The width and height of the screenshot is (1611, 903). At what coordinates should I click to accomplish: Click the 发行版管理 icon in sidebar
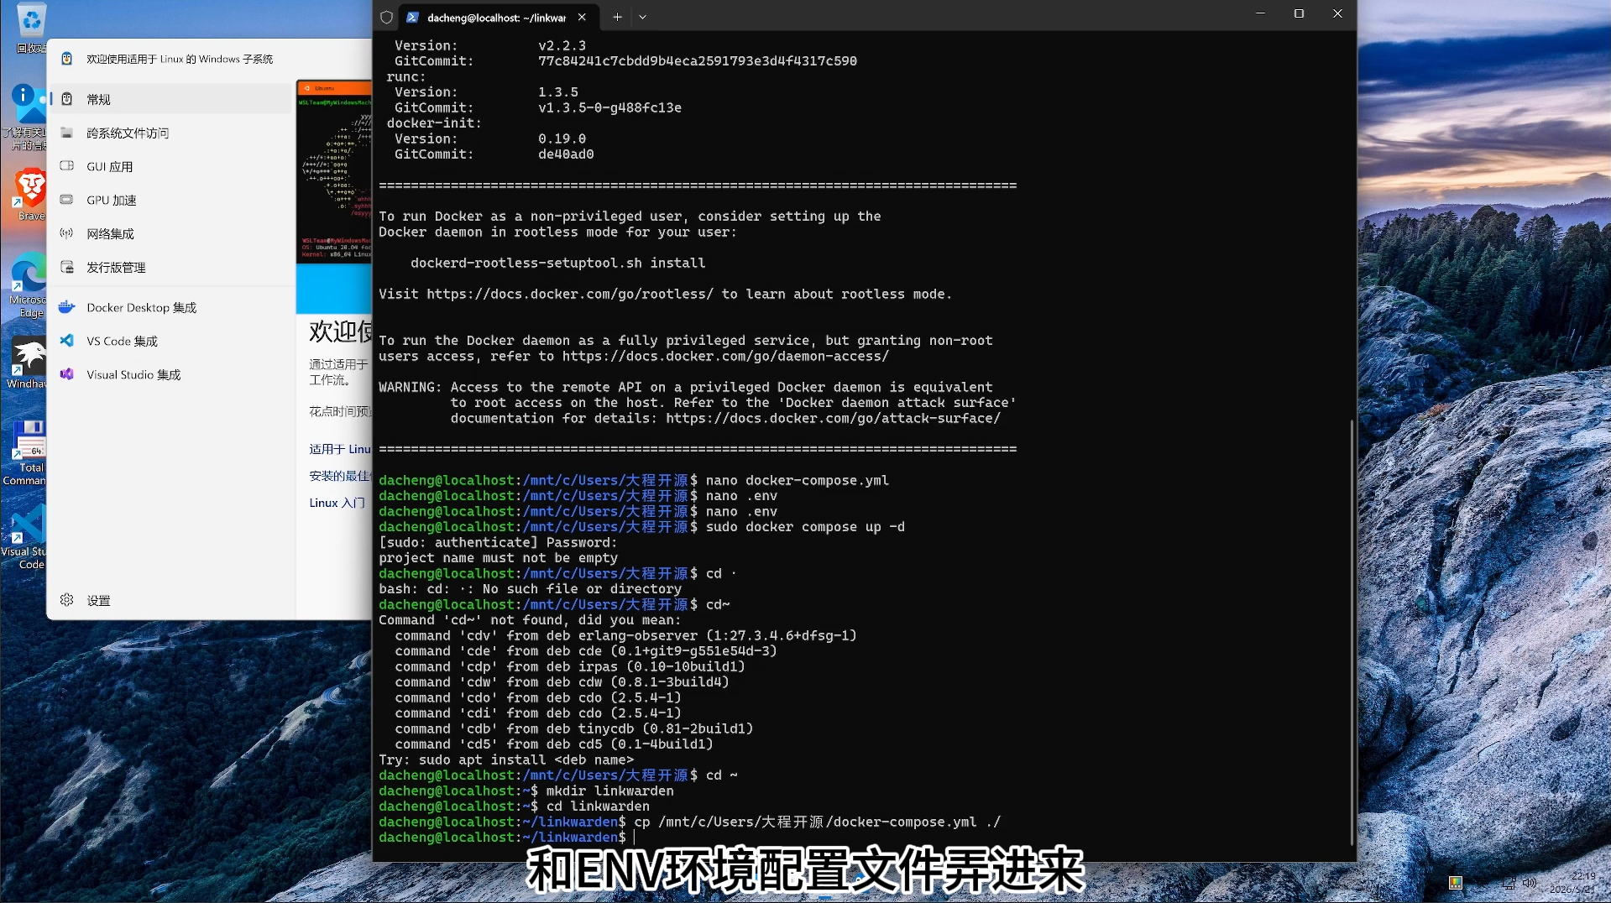67,267
